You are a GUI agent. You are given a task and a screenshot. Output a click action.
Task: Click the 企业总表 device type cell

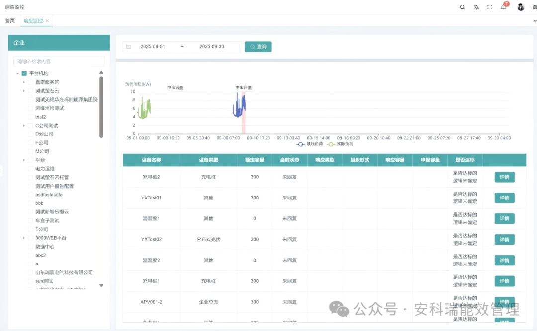(x=208, y=302)
